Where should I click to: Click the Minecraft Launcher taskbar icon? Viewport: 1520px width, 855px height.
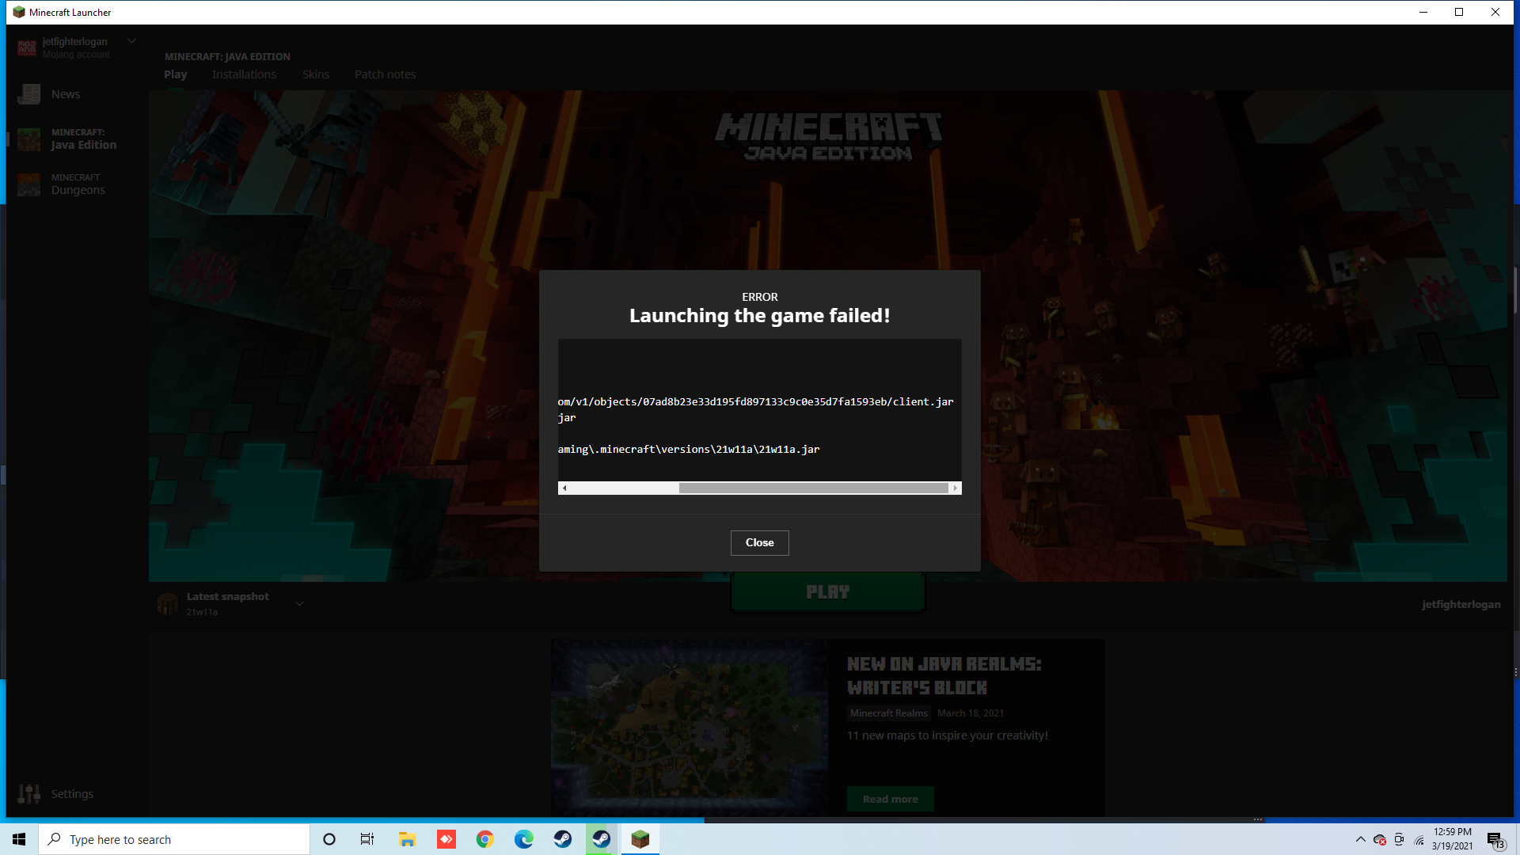tap(640, 839)
